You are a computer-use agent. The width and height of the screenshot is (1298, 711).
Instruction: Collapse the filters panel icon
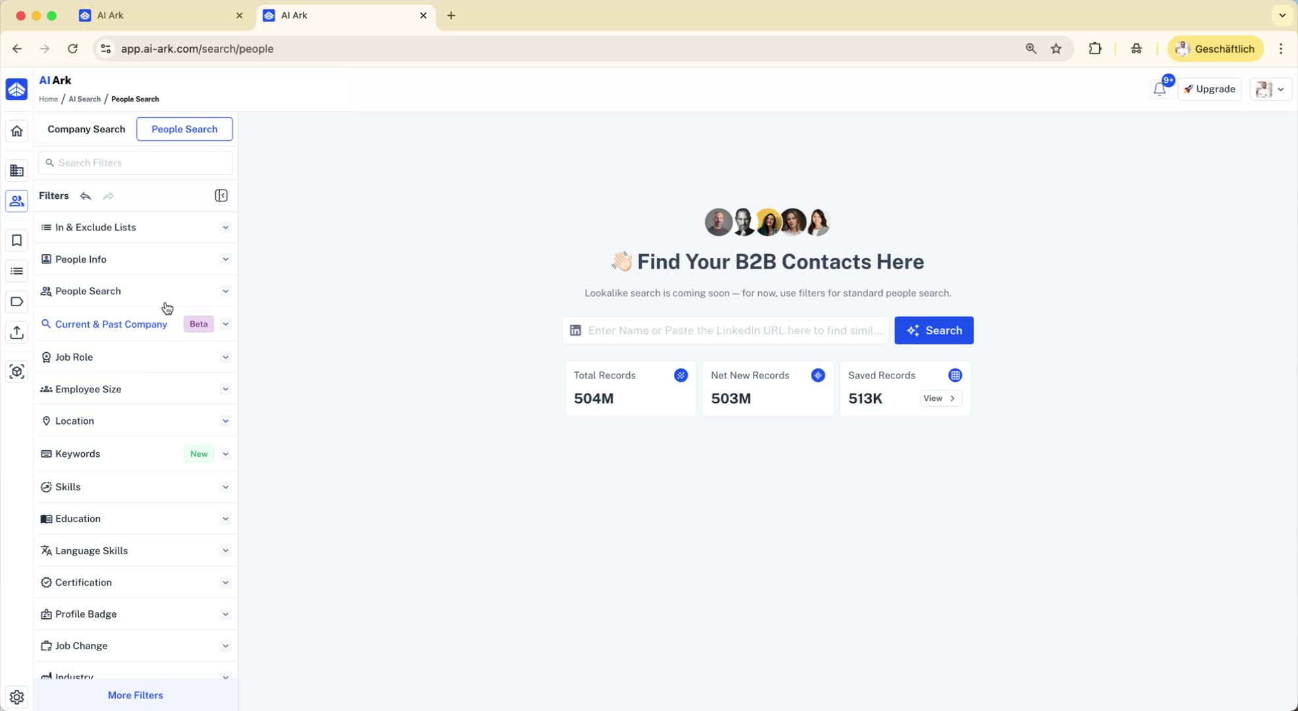point(221,196)
